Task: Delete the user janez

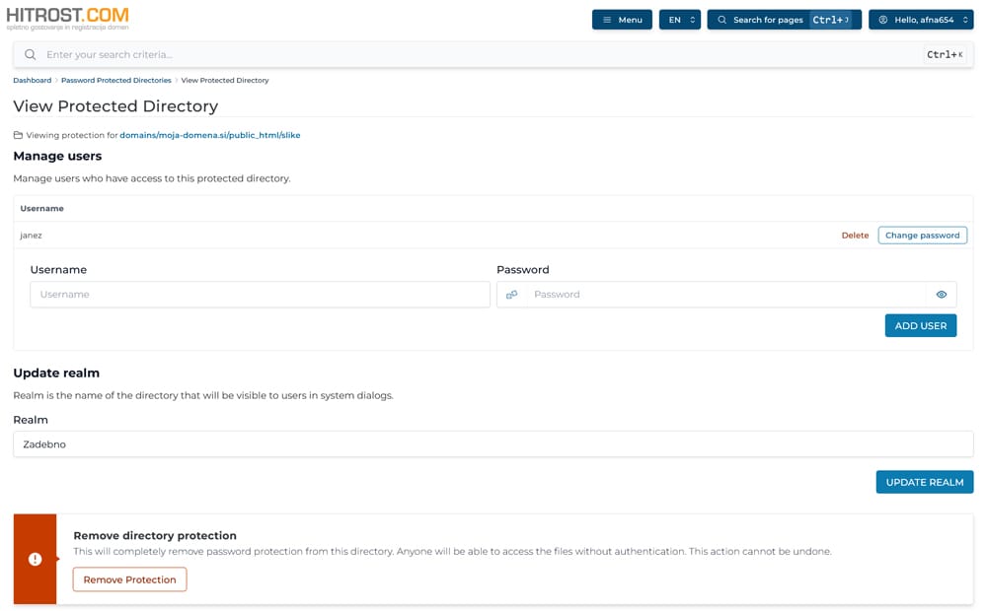Action: tap(855, 236)
